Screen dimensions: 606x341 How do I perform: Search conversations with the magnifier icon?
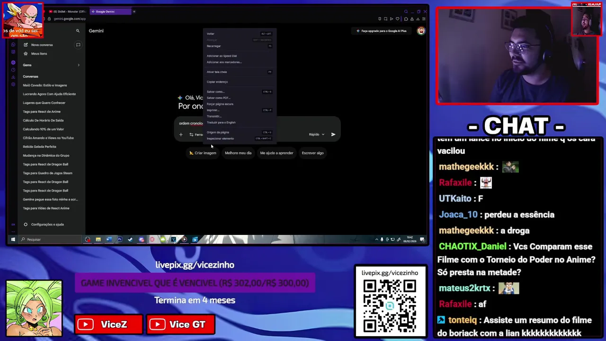(x=78, y=31)
